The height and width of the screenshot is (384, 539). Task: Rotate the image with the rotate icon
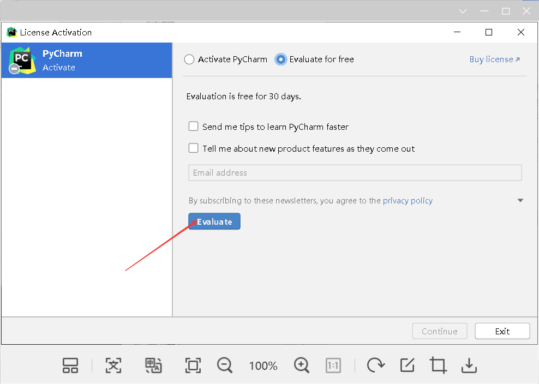[x=376, y=365]
